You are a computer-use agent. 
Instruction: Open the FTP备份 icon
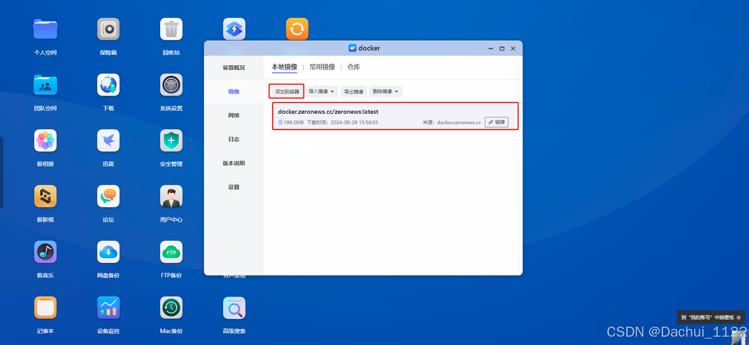click(171, 252)
